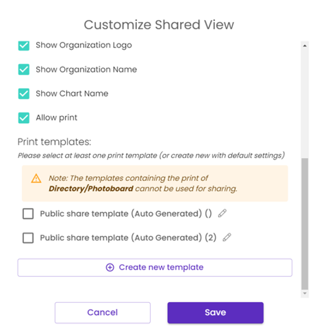Click the scrollbar track above the thumb
The image size is (320, 328).
(305, 103)
